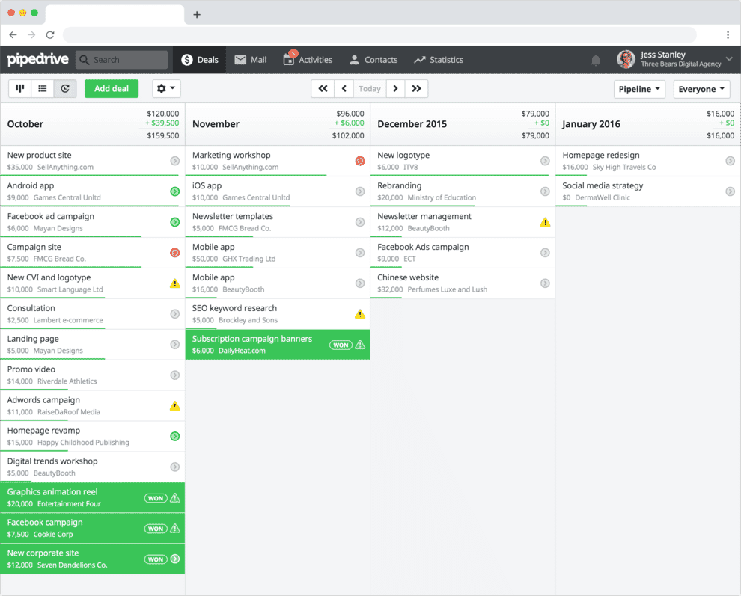741x596 pixels.
Task: Click the WON badge on Facebook campaign
Action: tap(156, 529)
